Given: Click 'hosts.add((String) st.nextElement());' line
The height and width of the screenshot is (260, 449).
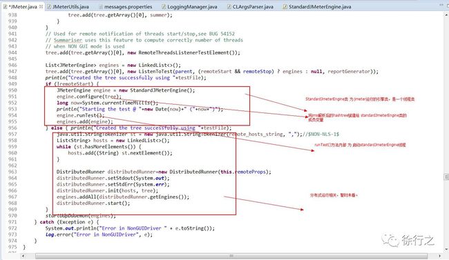Looking at the screenshot, I should [120, 153].
